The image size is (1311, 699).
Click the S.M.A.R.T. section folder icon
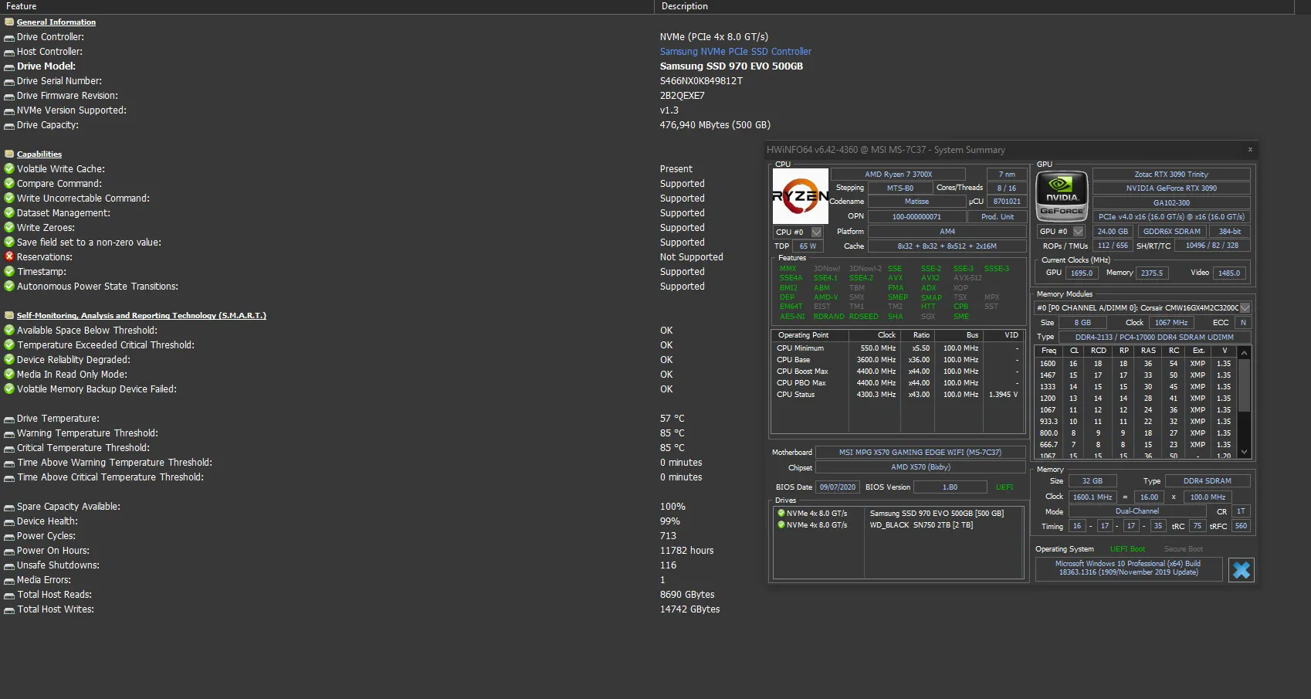(9, 316)
